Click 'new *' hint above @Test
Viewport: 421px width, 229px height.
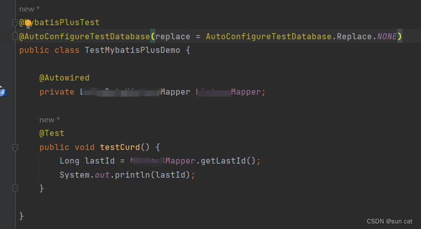point(50,120)
